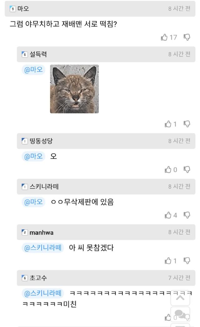200x327 pixels.
Task: Click @스키니라떼 mention in manhwa's reply
Action: click(x=43, y=248)
